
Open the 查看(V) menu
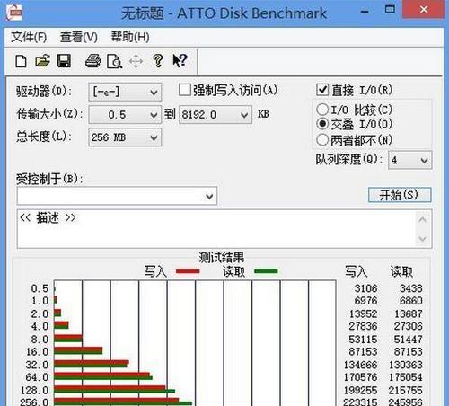click(79, 37)
